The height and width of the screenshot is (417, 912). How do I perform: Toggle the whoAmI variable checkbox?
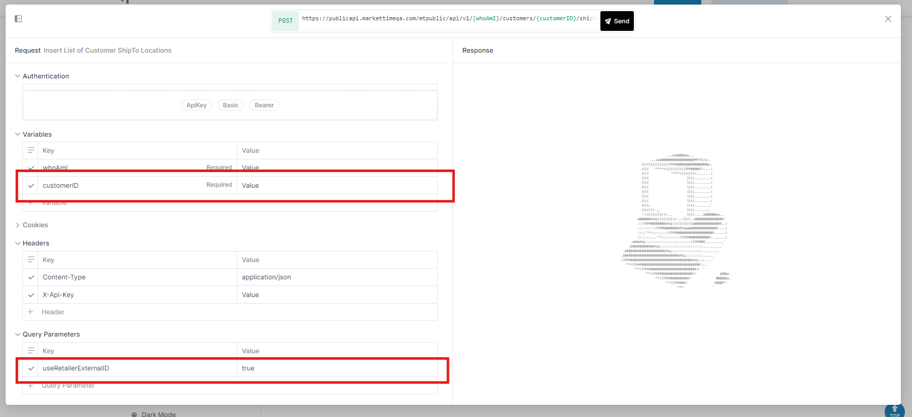point(31,168)
